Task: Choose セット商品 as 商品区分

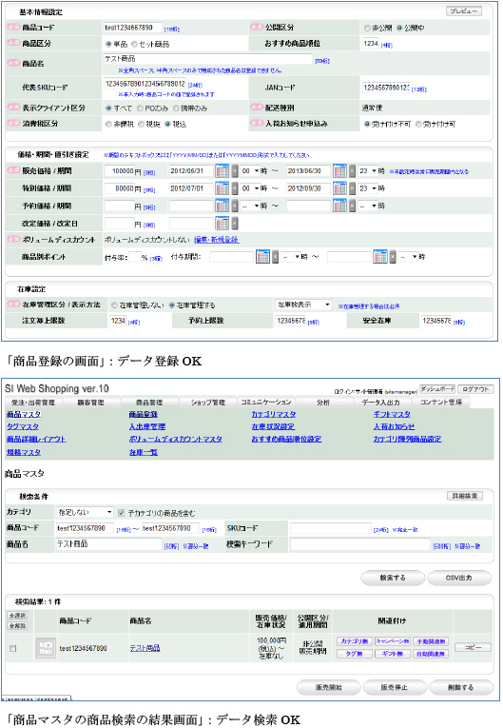Action: point(134,44)
